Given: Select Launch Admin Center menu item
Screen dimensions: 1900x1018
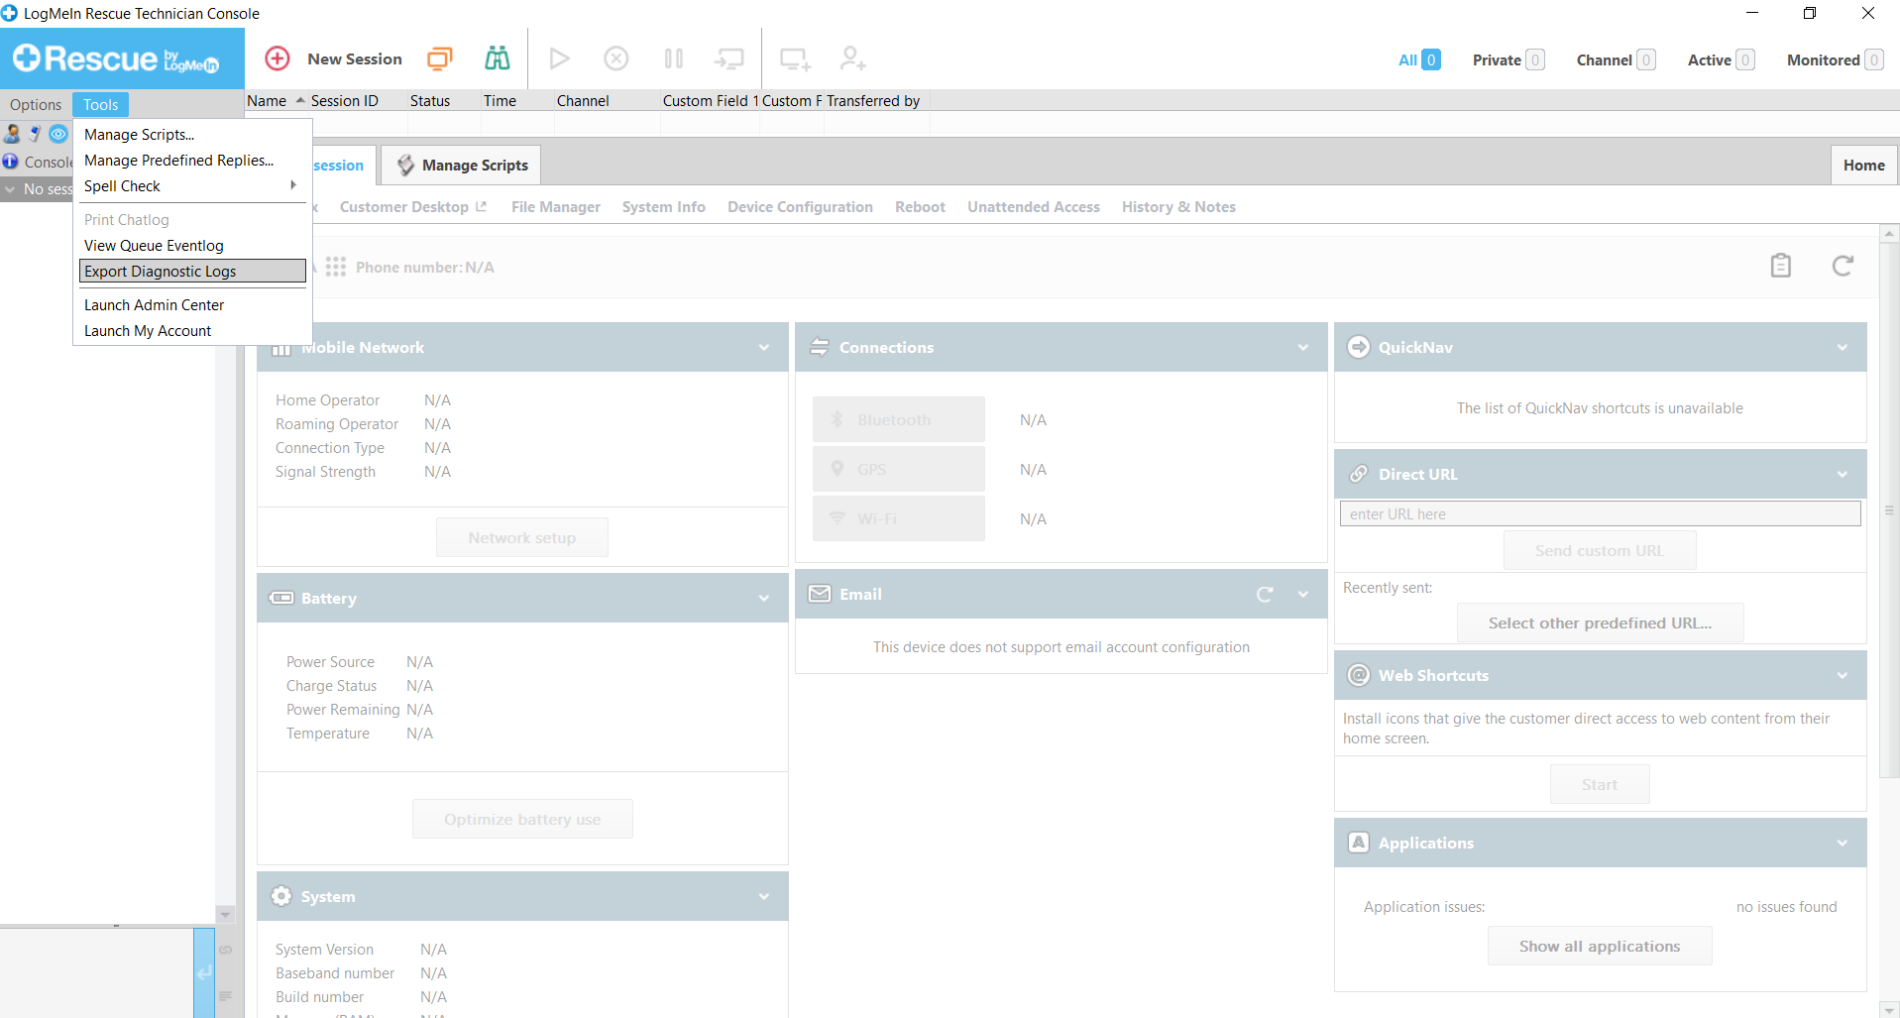Looking at the screenshot, I should click(192, 304).
